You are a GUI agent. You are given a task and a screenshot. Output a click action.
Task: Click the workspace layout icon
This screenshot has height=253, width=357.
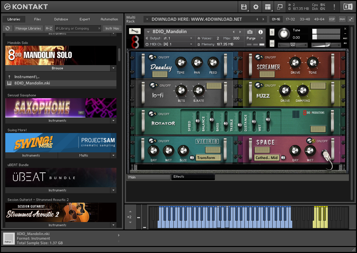[x=268, y=7]
